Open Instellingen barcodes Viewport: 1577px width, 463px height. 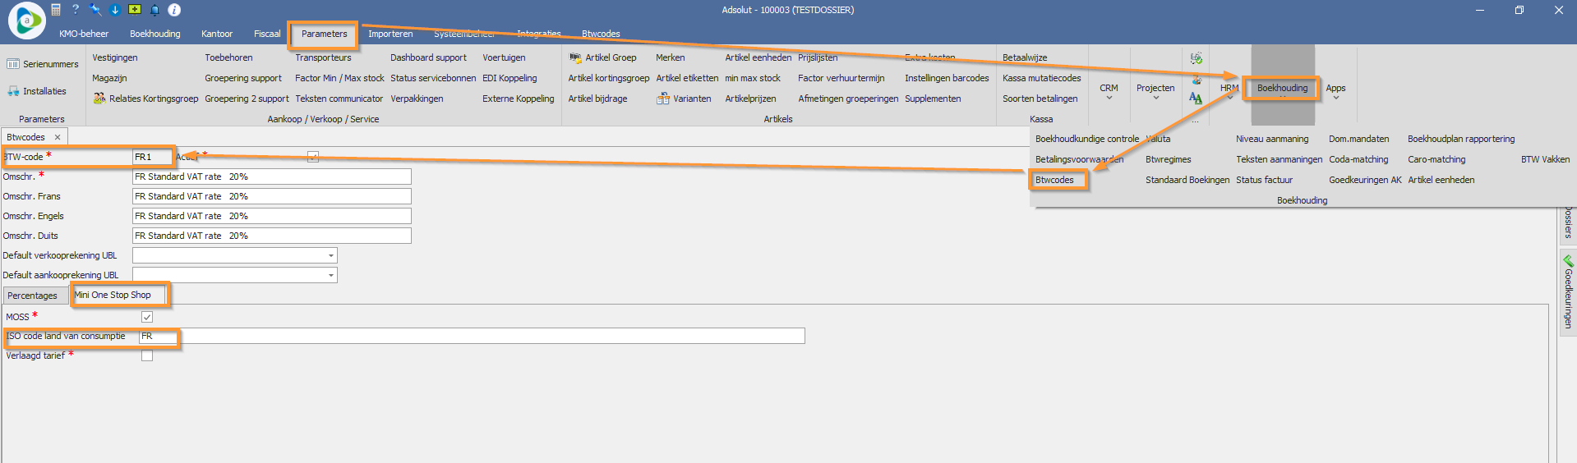947,78
